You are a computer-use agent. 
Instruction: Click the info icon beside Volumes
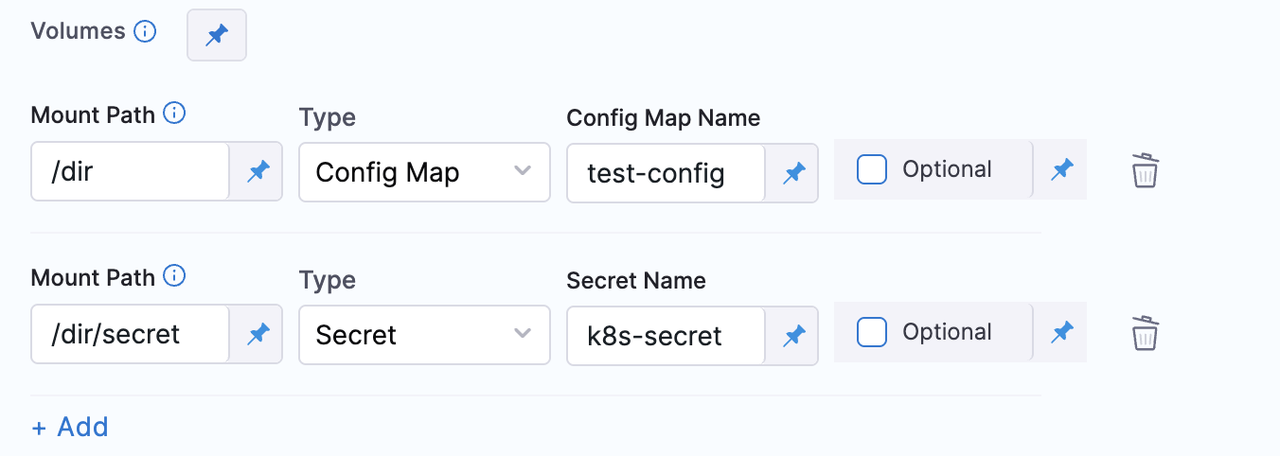(145, 31)
